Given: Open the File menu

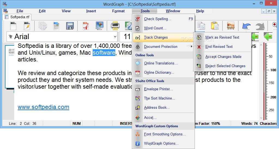Looking at the screenshot, I should click(x=20, y=11).
